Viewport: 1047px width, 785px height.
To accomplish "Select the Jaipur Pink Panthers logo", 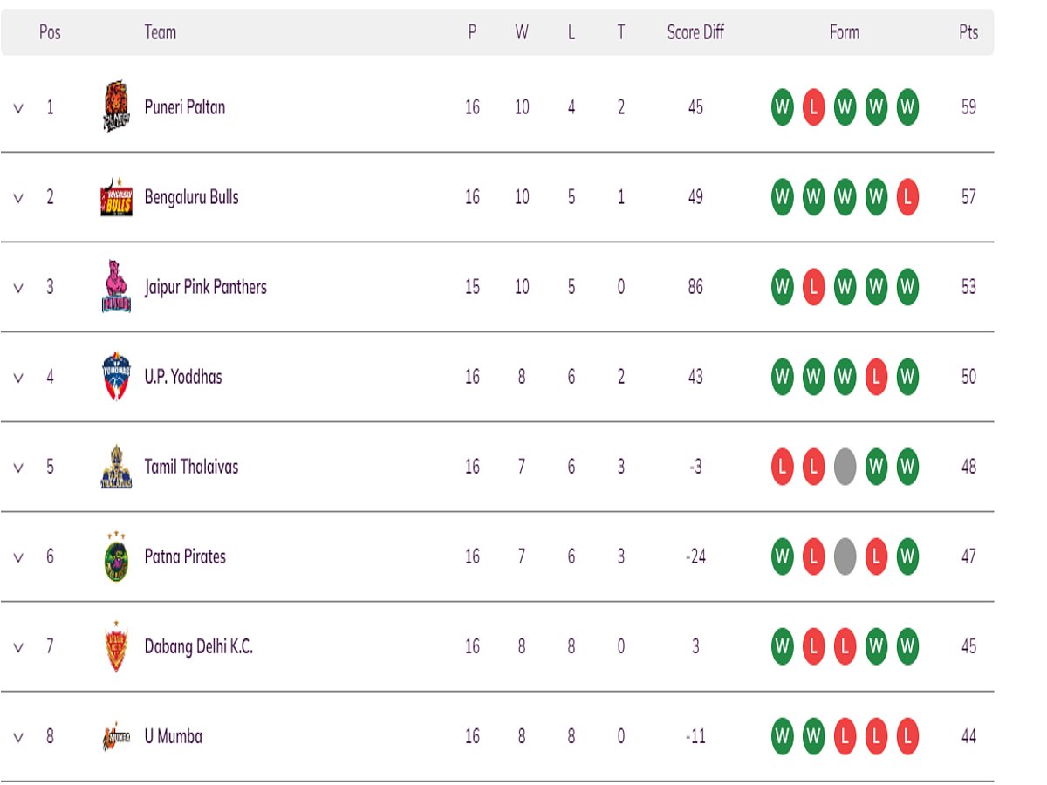I will tap(116, 286).
